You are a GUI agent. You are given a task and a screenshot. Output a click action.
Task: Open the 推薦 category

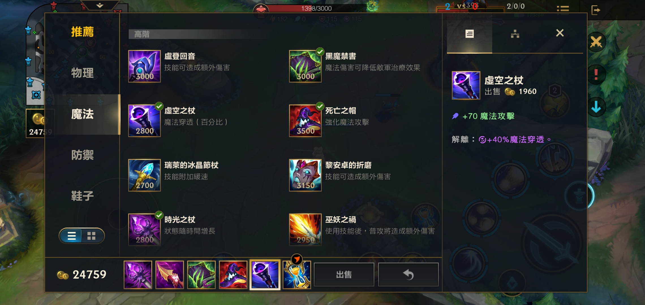82,32
